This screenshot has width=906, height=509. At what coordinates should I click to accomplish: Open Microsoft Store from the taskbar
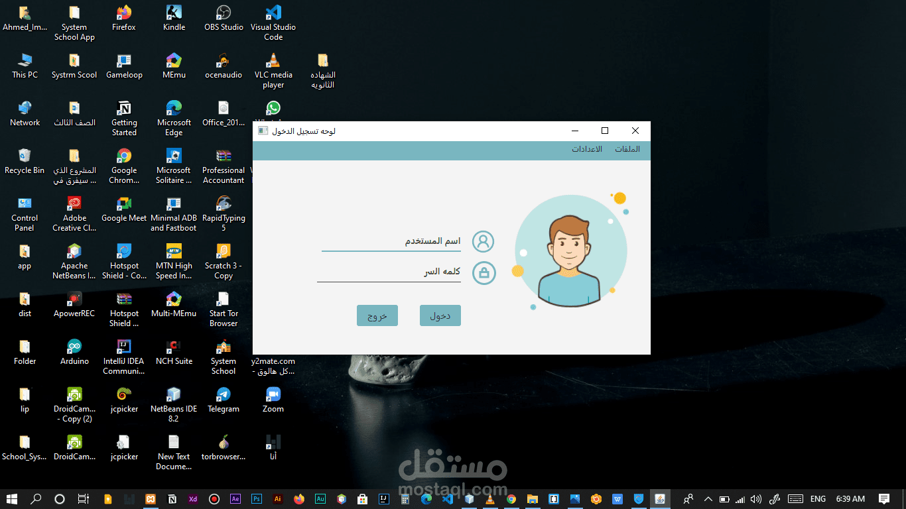coord(363,499)
